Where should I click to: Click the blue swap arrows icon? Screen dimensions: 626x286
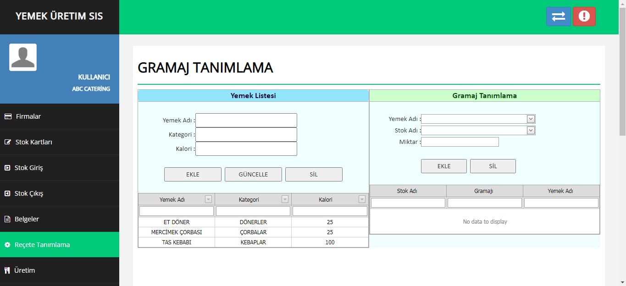coord(558,16)
